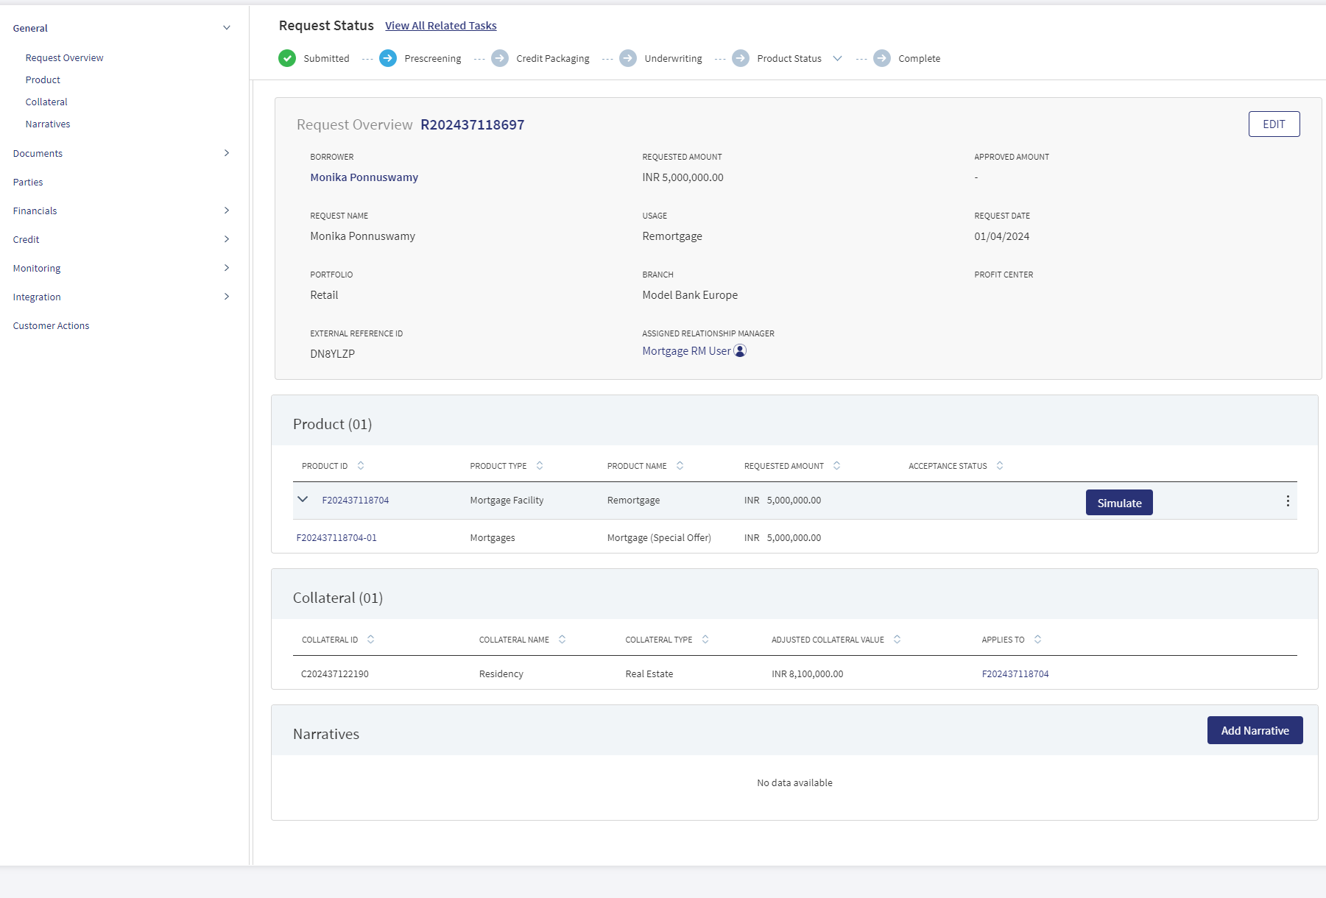Click the green Submitted status checkmark icon
The height and width of the screenshot is (898, 1326).
(x=287, y=58)
